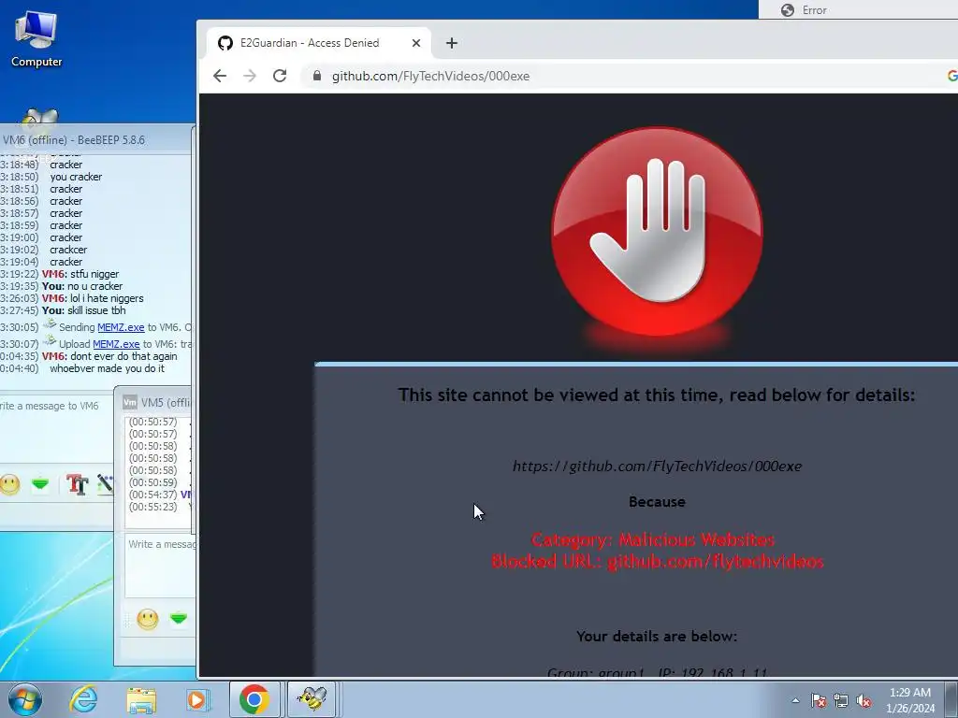The width and height of the screenshot is (958, 718).
Task: Click the Action Center flag tray icon
Action: [819, 700]
